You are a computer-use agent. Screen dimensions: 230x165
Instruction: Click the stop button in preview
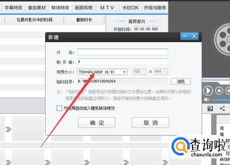(x=219, y=91)
